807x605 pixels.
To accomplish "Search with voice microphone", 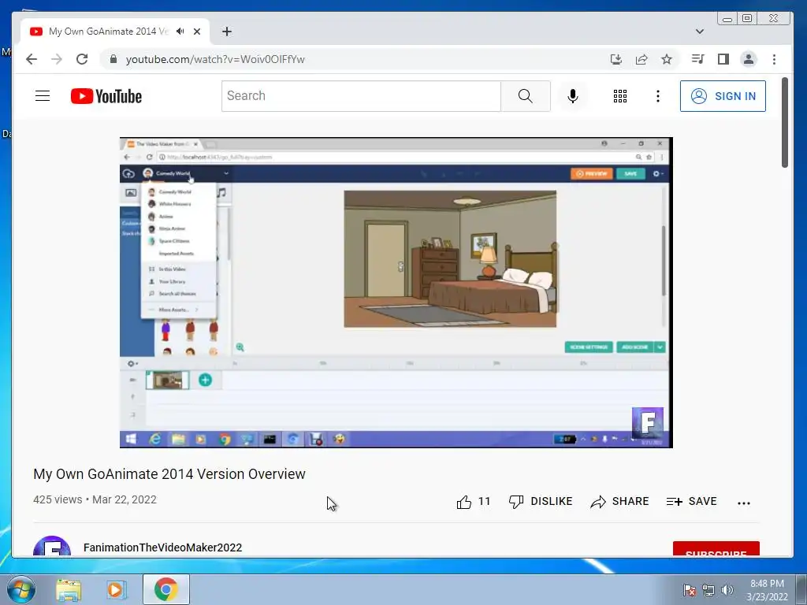I will coord(572,95).
